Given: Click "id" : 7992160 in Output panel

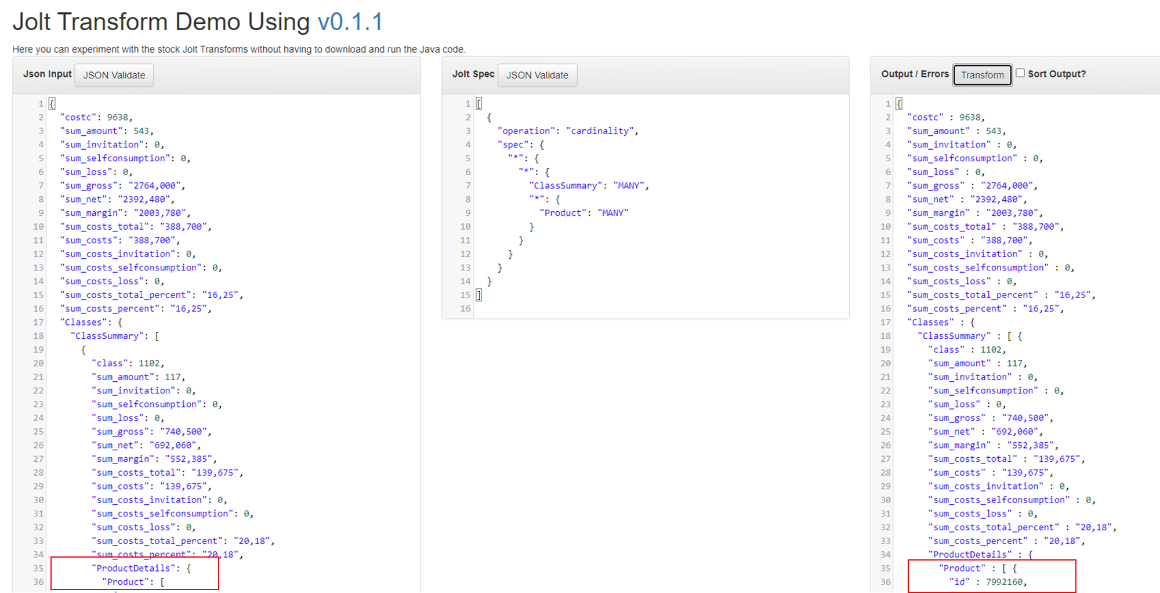Looking at the screenshot, I should [x=988, y=582].
